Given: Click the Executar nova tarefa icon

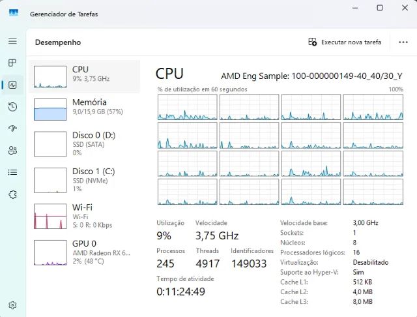Looking at the screenshot, I should point(313,42).
